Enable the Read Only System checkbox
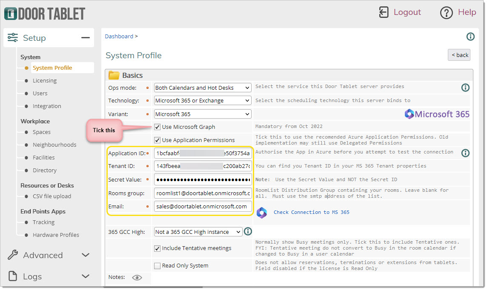This screenshot has height=290, width=487. click(158, 266)
